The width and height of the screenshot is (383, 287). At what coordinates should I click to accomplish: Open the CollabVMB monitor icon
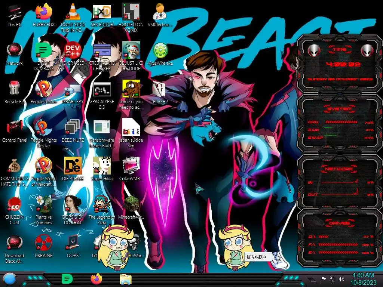click(x=131, y=166)
